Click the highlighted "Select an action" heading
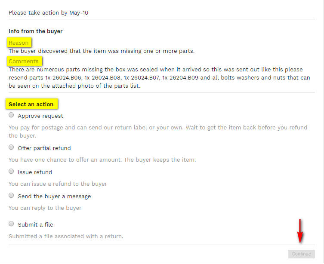 (x=31, y=104)
